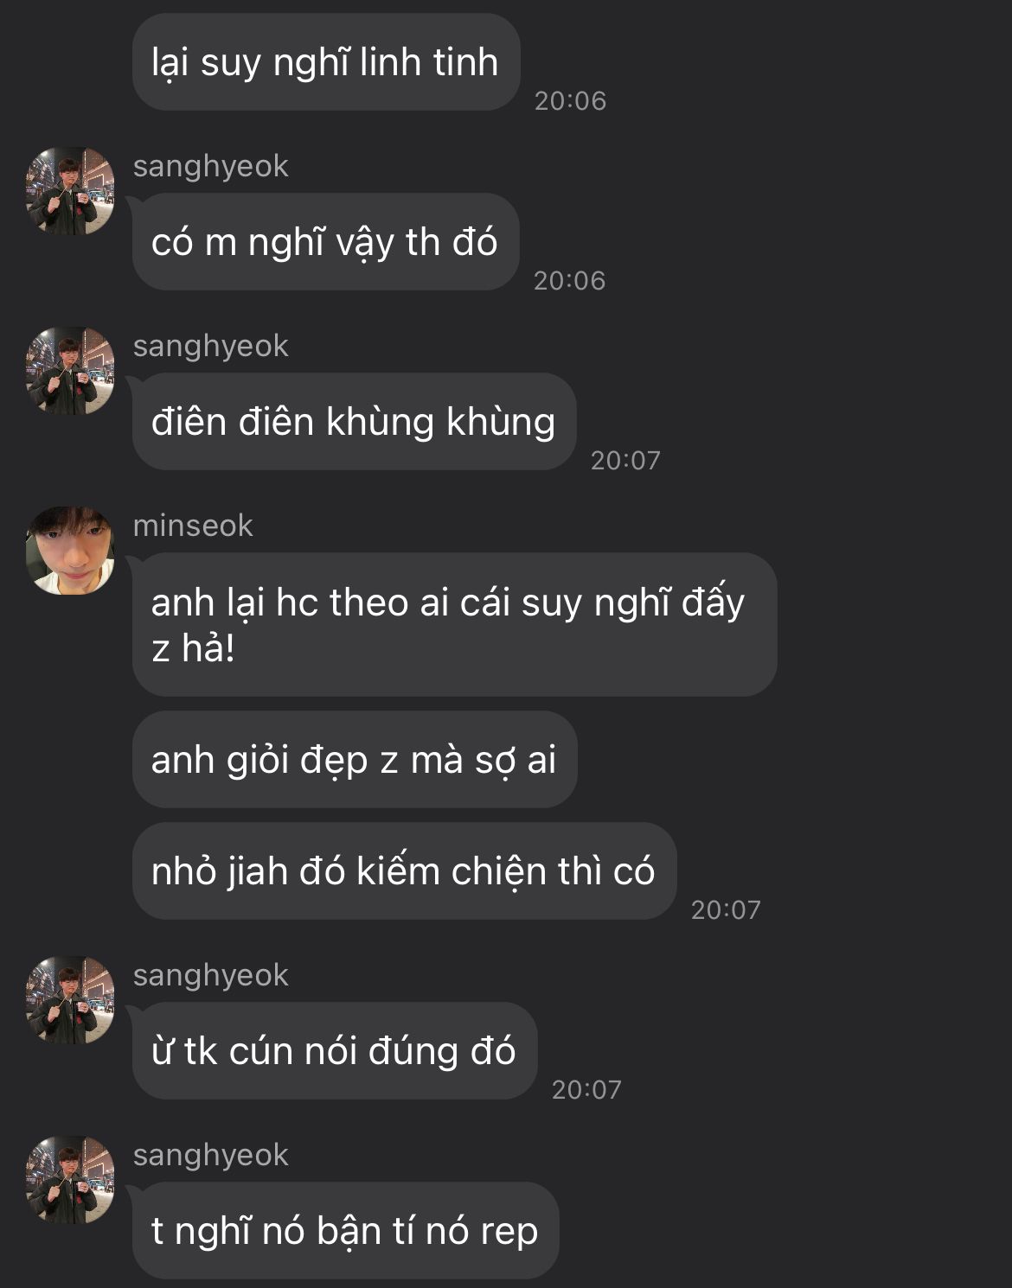Tap the 20:07 timestamp beside 'nhỏ jiah đó' message
The image size is (1012, 1288).
(x=726, y=909)
